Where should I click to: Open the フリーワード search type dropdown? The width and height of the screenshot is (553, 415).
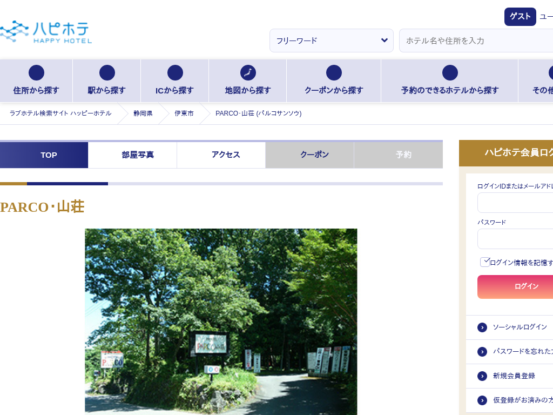(332, 41)
